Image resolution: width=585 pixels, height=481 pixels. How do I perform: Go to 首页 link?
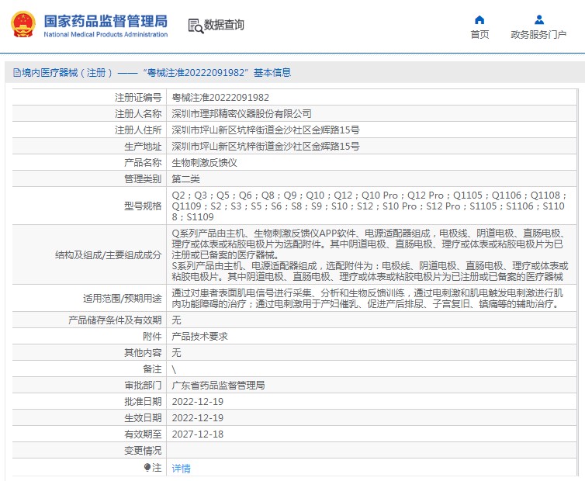click(x=479, y=35)
